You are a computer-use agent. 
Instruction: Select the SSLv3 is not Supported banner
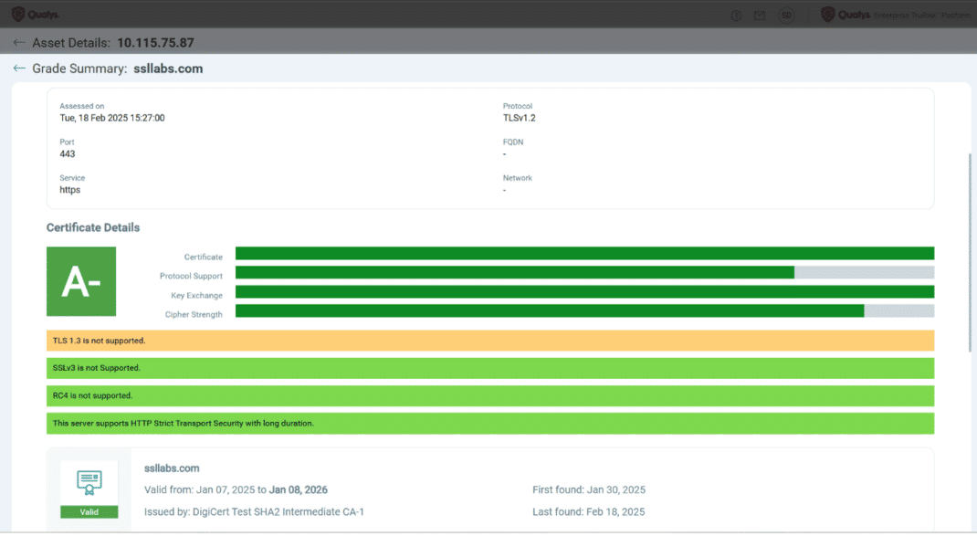pos(490,368)
